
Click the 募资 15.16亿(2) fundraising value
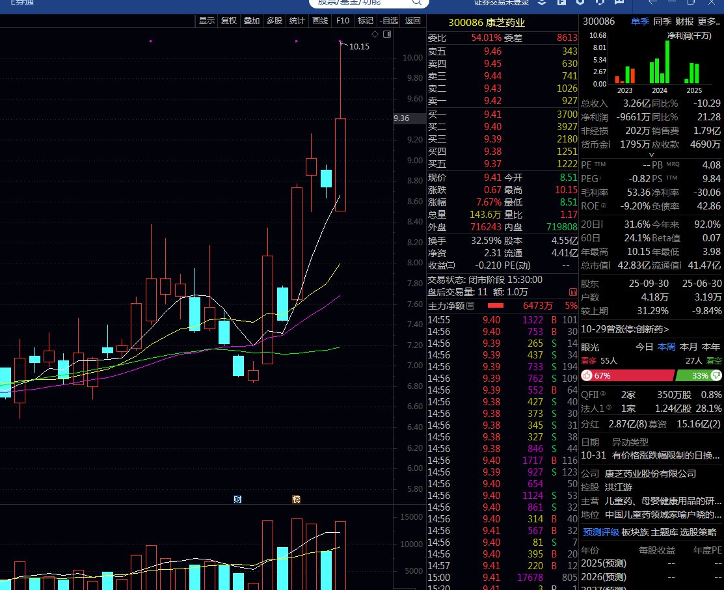click(x=698, y=424)
